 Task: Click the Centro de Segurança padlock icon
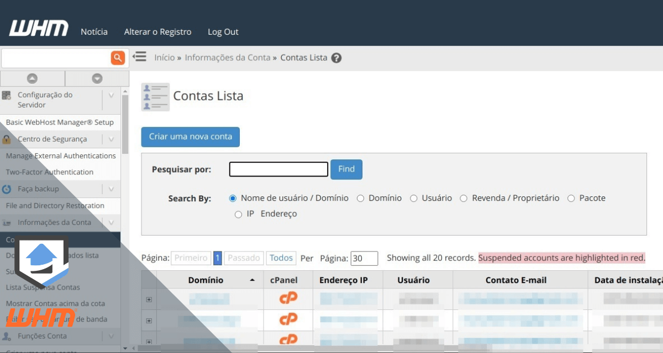7,139
